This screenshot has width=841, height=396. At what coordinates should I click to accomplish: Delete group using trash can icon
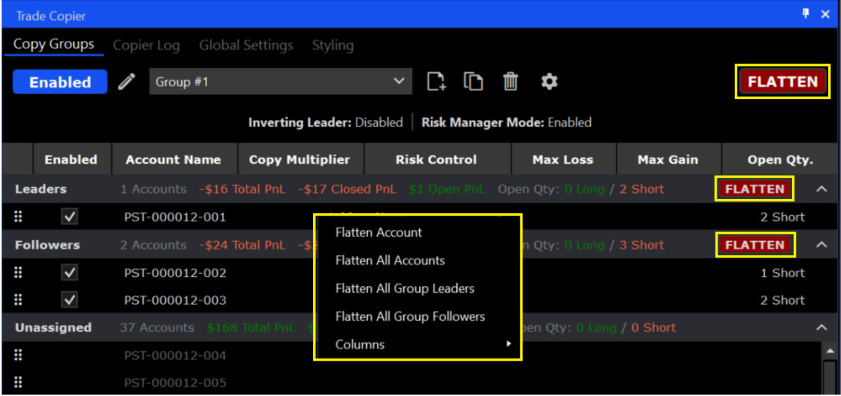pyautogui.click(x=510, y=81)
